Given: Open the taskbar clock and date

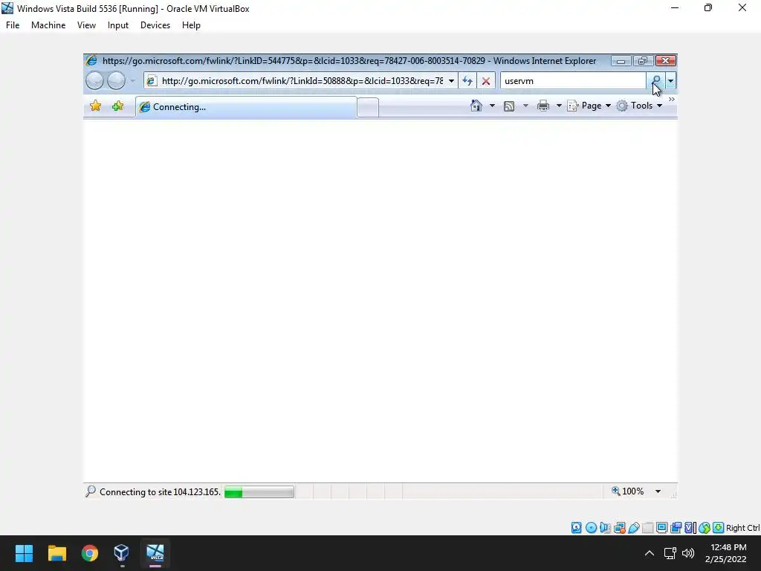Looking at the screenshot, I should point(726,553).
